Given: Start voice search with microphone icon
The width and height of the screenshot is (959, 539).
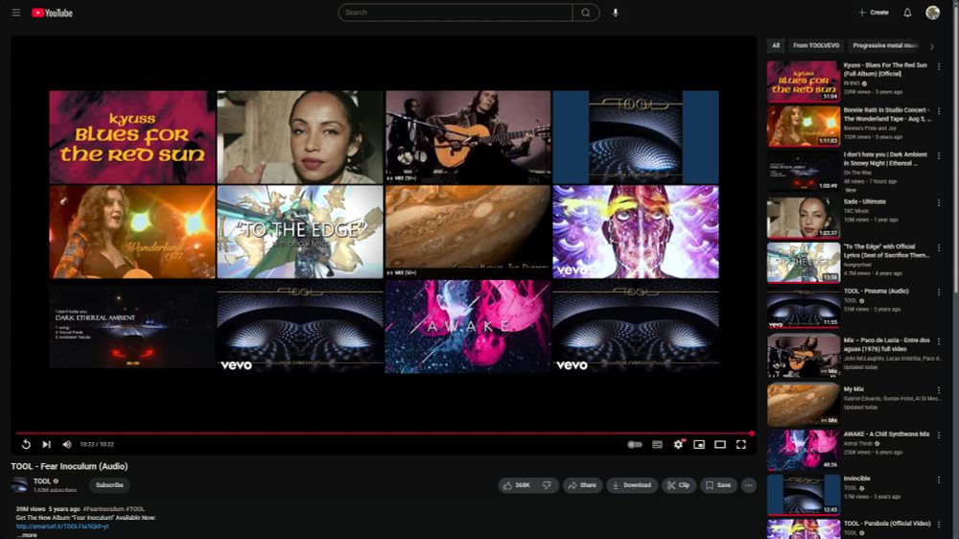Looking at the screenshot, I should [x=616, y=12].
